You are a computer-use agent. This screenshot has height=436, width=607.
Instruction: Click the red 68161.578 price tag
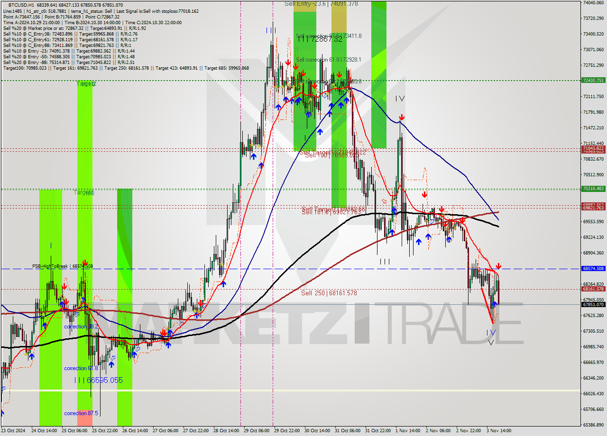[x=593, y=289]
